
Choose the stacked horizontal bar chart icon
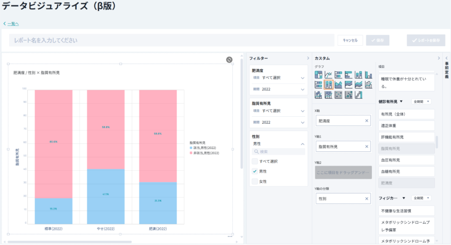(x=339, y=75)
